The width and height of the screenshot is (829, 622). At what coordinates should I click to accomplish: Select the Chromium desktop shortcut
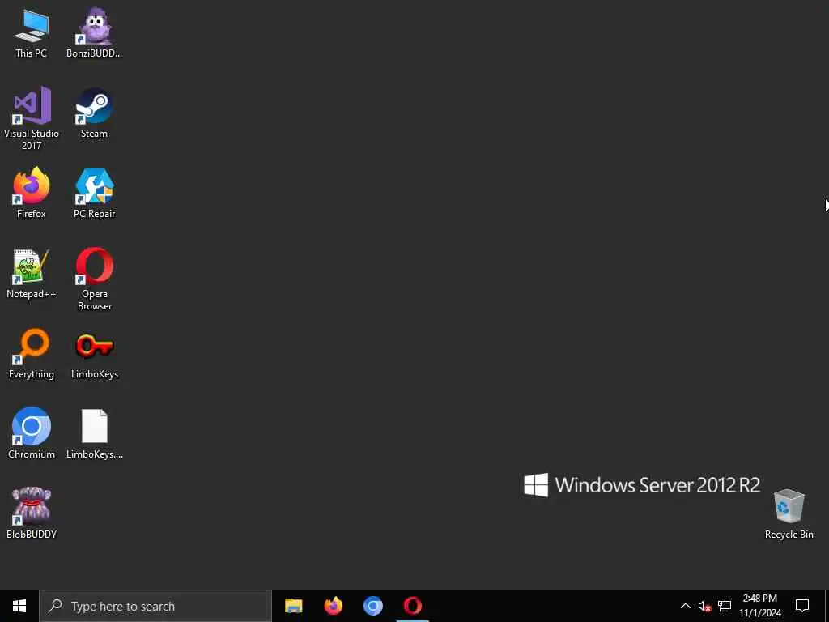(x=32, y=433)
